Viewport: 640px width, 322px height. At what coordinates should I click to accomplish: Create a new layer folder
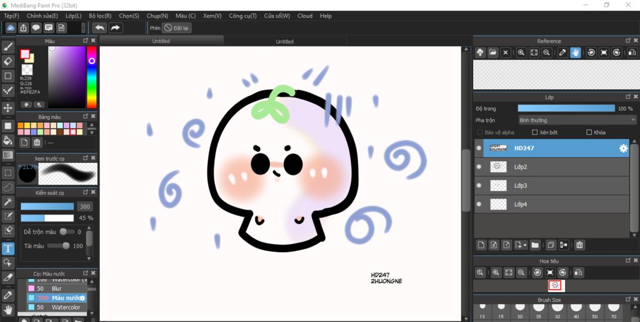point(535,245)
